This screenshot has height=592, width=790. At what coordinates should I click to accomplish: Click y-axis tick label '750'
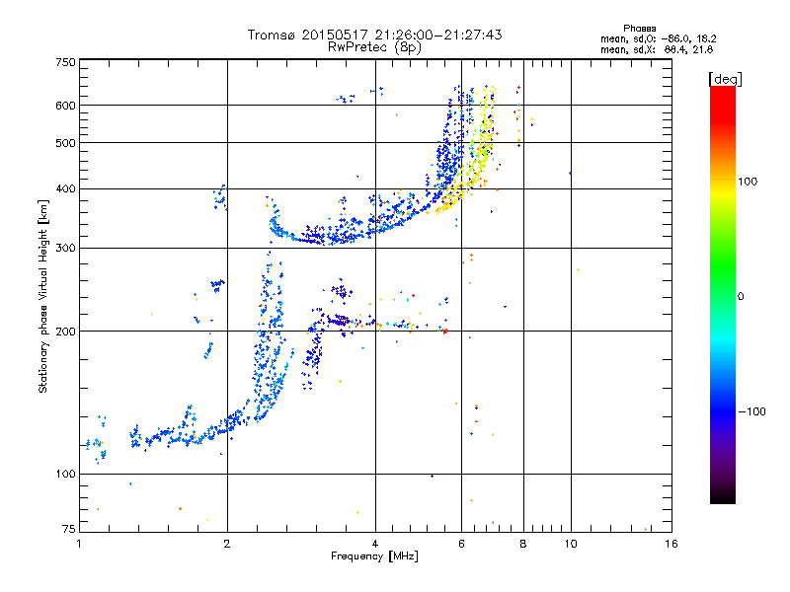click(x=66, y=62)
